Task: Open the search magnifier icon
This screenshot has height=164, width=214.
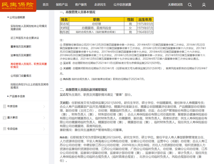Action: point(190,5)
